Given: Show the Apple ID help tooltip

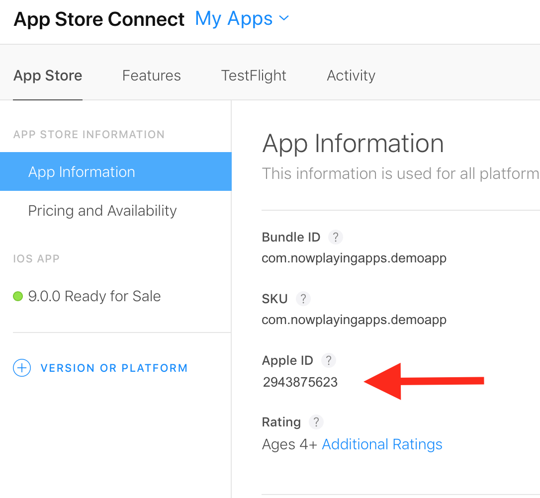Looking at the screenshot, I should [328, 360].
